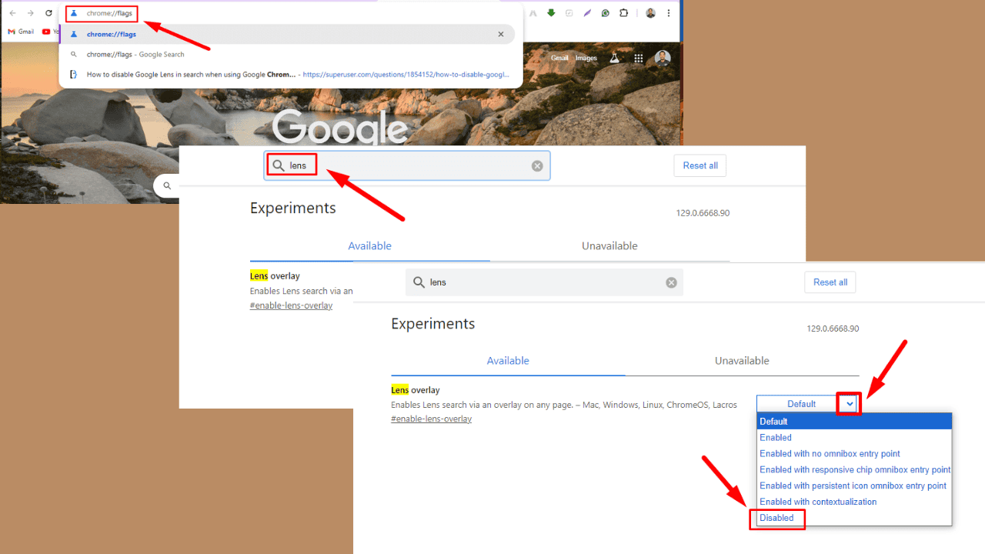Select the Unavailable tab on front flags page
Image resolution: width=985 pixels, height=554 pixels.
tap(742, 361)
